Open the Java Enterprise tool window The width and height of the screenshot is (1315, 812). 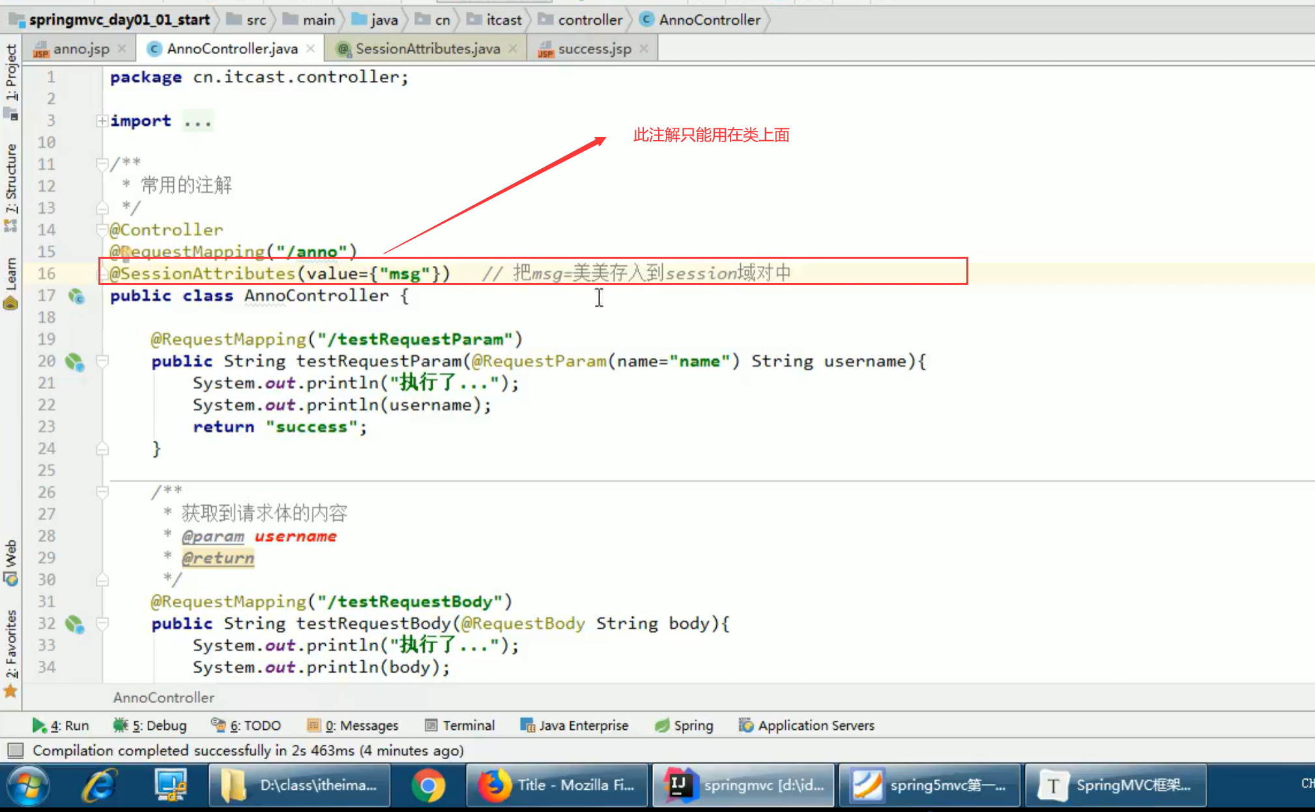click(575, 725)
